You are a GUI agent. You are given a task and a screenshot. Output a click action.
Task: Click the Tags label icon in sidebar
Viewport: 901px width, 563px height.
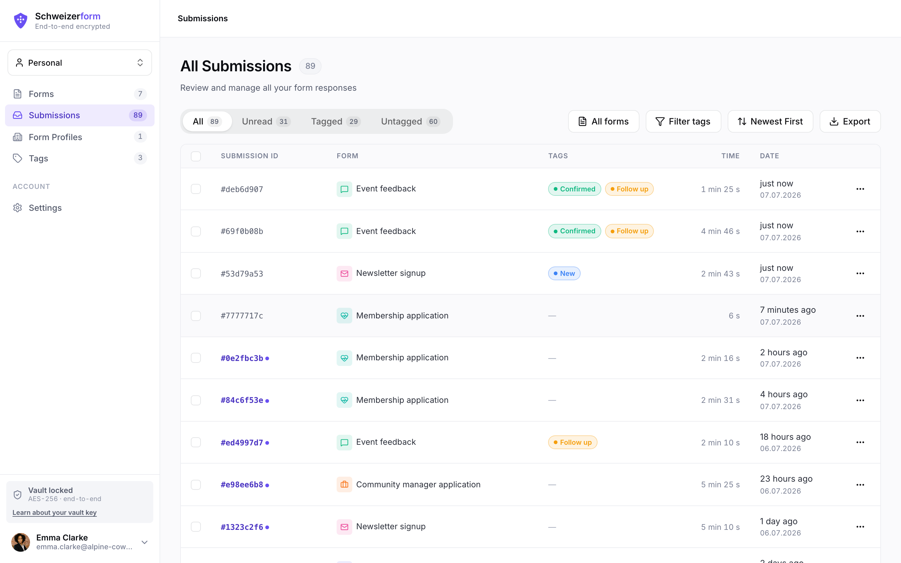point(18,158)
